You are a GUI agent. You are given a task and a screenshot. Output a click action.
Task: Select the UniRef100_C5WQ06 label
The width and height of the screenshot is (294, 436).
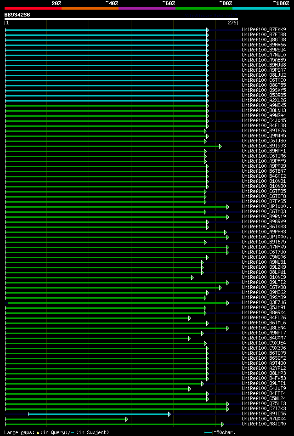[264, 257]
